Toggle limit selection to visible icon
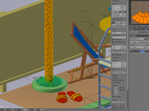This screenshot has width=149, height=111. click(x=29, y=110)
